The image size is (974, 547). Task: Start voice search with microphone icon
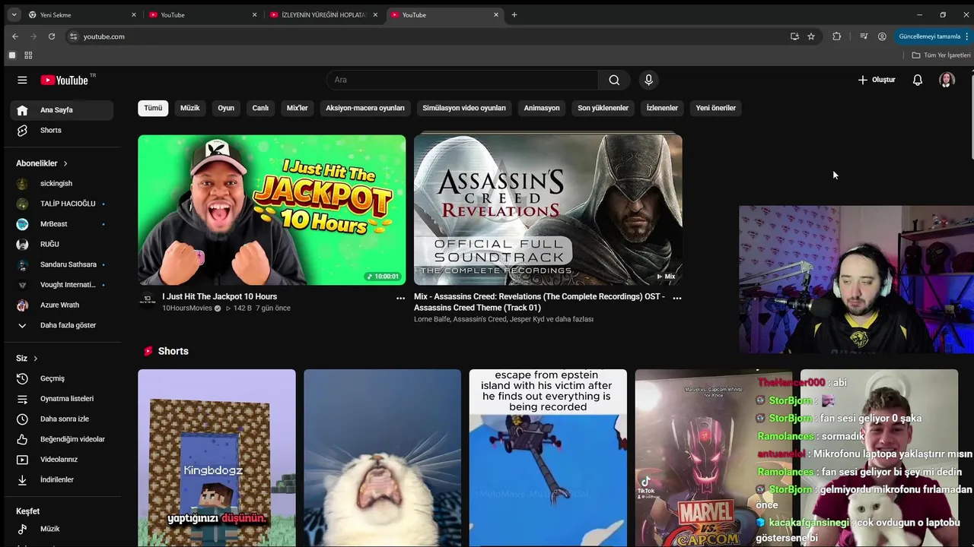pos(648,80)
